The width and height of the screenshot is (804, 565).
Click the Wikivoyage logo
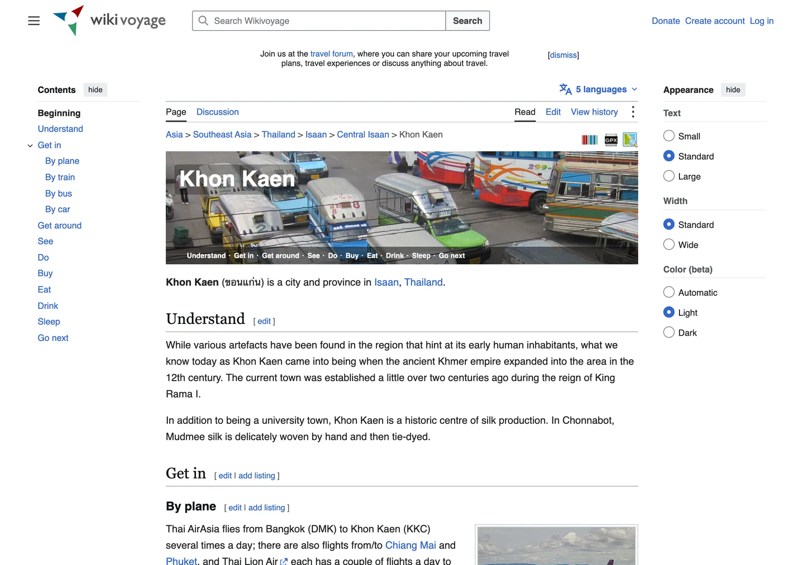click(109, 21)
